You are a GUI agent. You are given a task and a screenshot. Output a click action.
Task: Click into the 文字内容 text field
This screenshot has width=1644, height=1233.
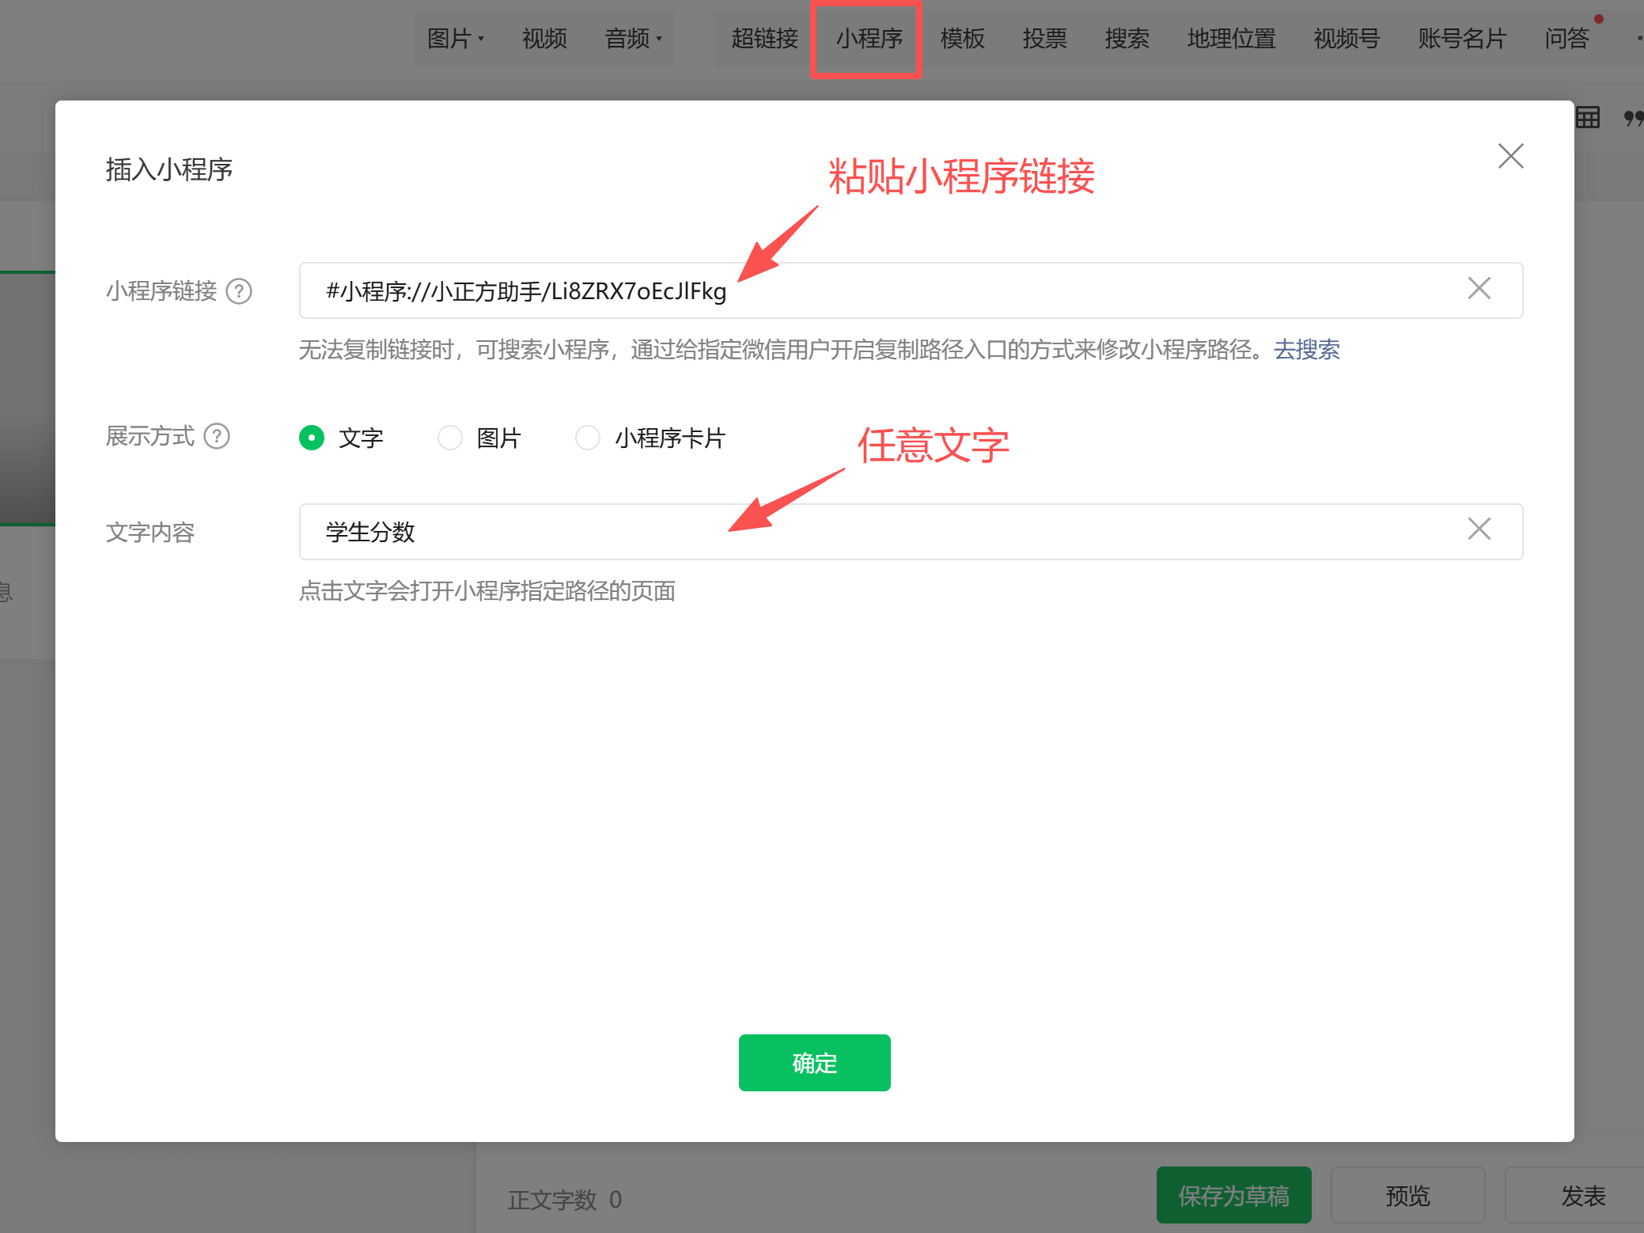870,532
